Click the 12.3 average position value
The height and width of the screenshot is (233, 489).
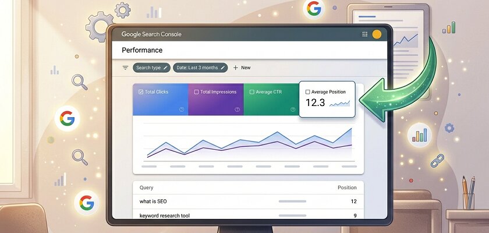tap(316, 103)
